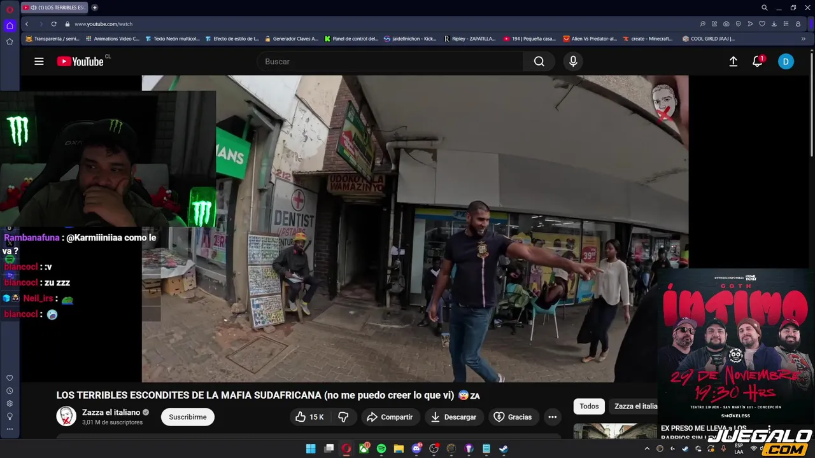Open the Texto Neón multicol... bookmark
Screen dimensions: 815x458
pyautogui.click(x=172, y=39)
